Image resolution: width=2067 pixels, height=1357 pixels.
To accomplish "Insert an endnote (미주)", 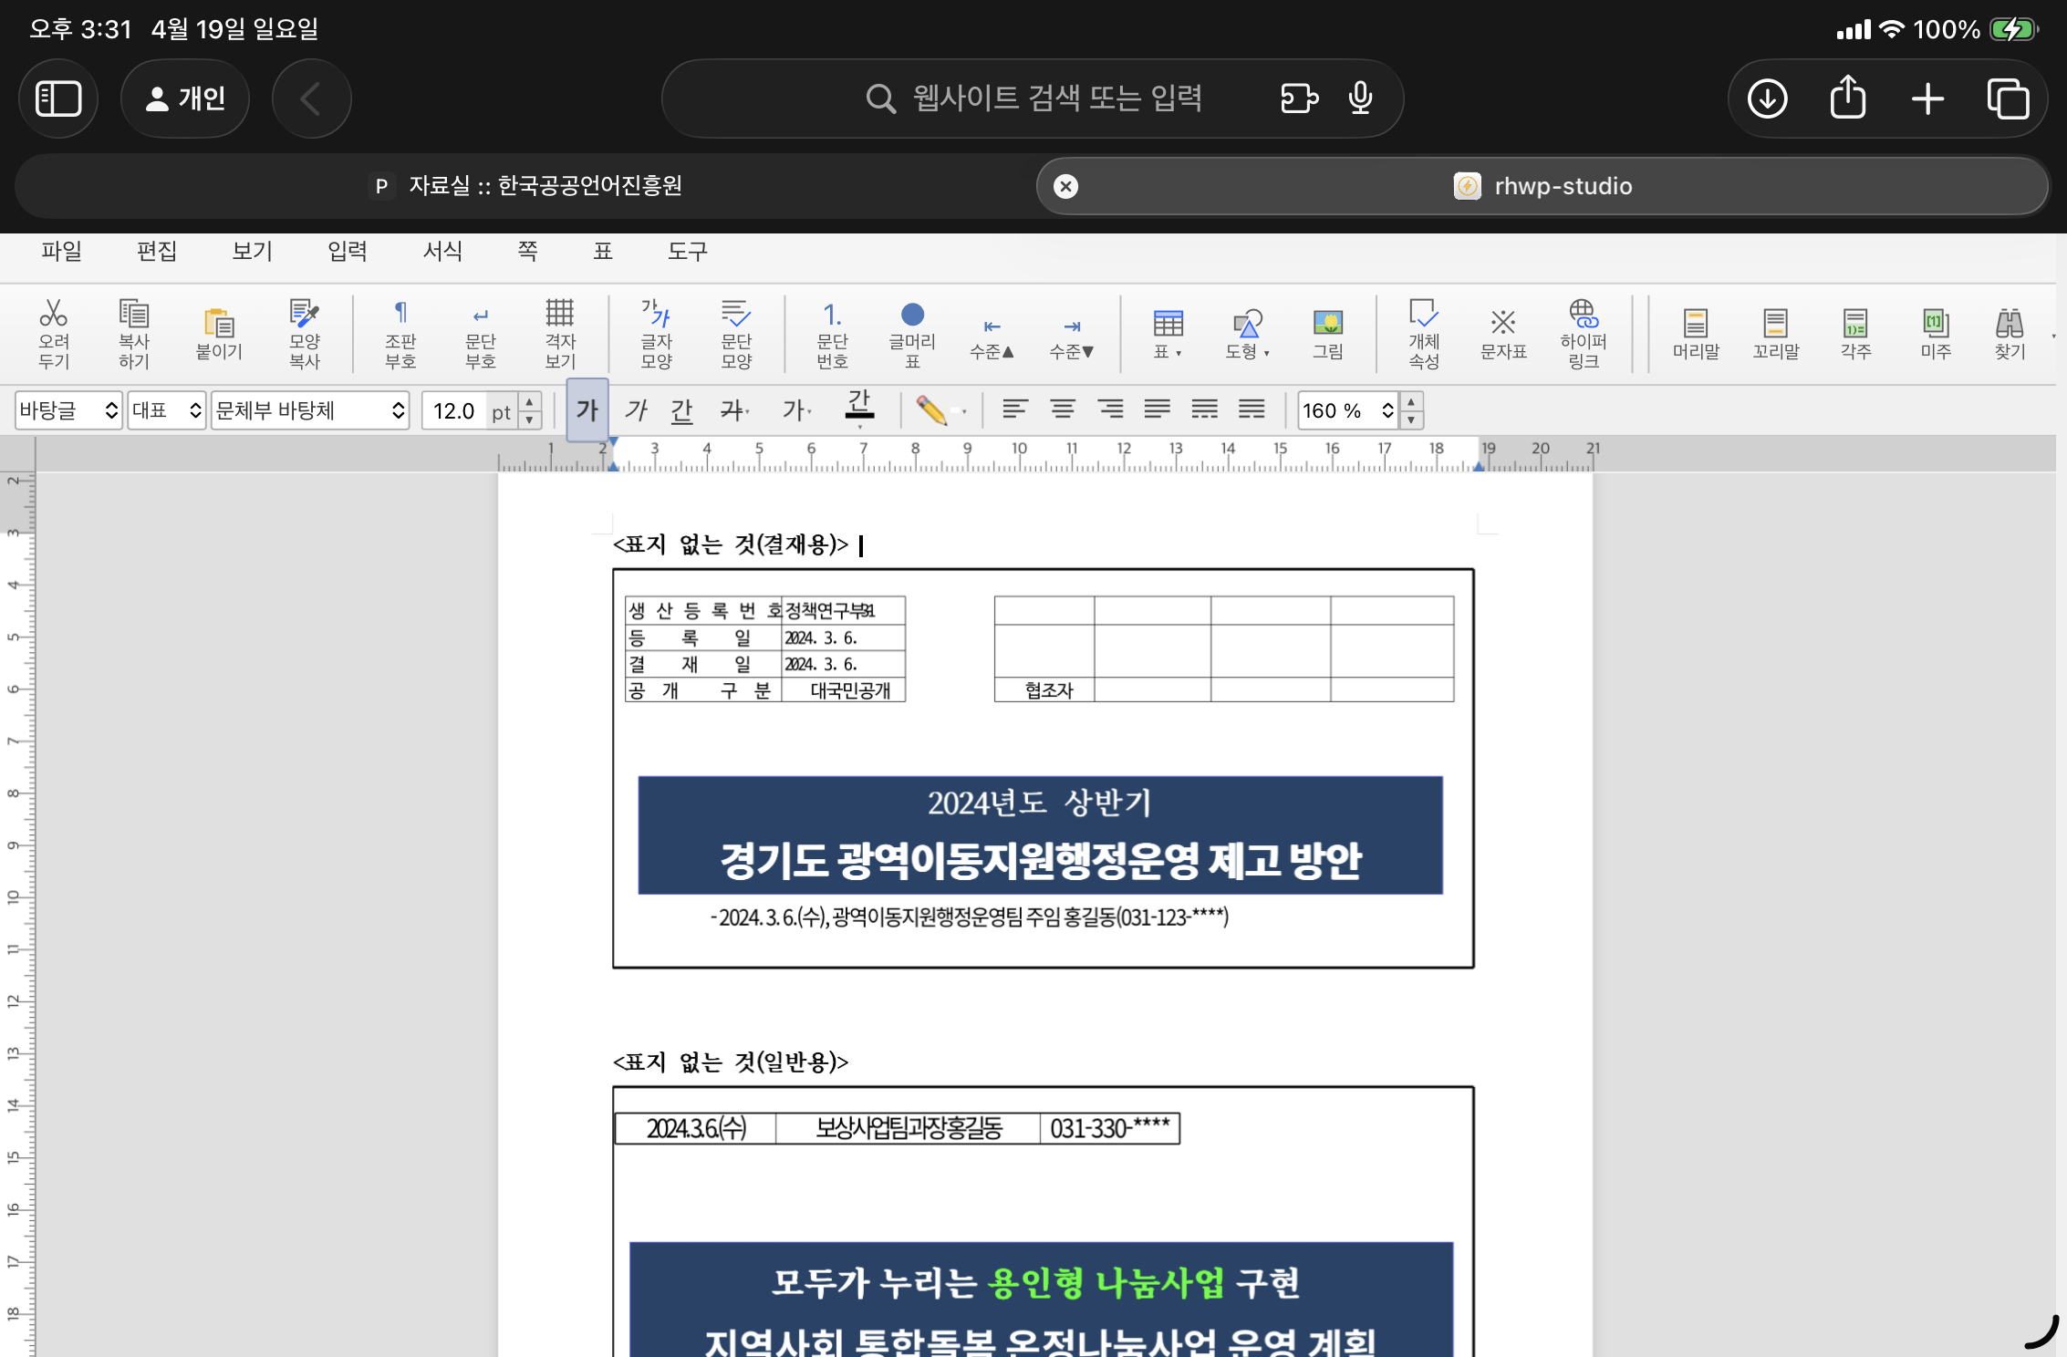I will 1936,334.
